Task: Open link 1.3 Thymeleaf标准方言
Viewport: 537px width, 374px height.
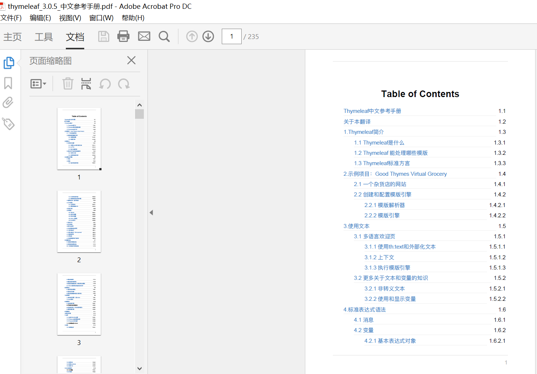Action: (382, 163)
